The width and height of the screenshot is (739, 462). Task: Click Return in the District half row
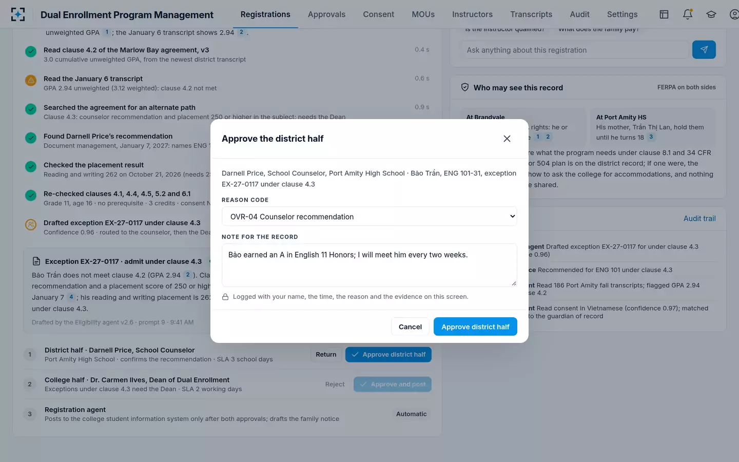(x=326, y=354)
